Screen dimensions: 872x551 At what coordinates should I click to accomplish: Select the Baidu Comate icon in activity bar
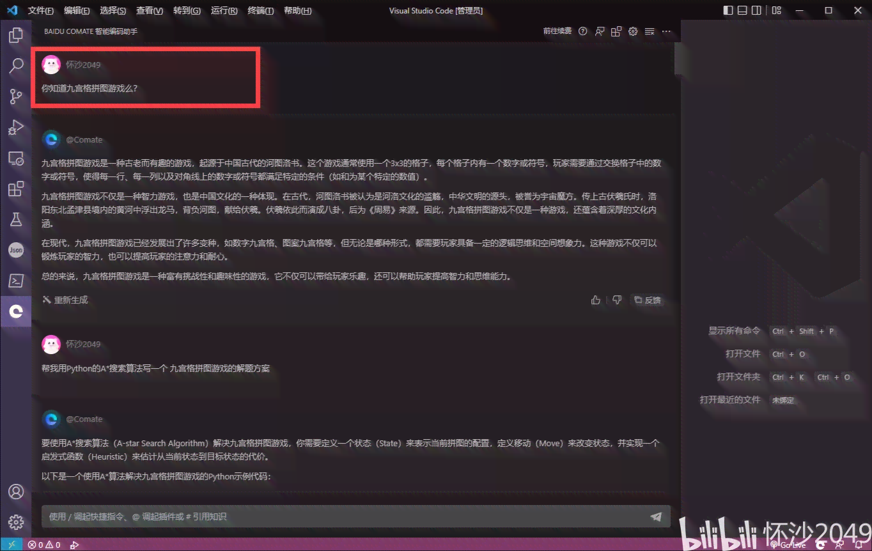pos(16,311)
